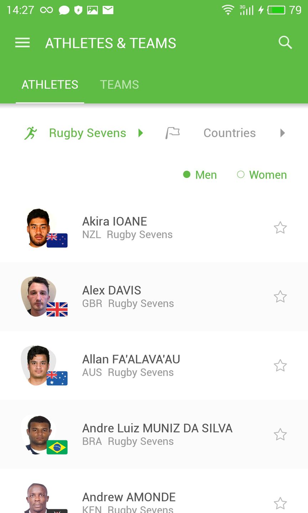Tap the star beside Andrew AMONDE

pos(280,503)
